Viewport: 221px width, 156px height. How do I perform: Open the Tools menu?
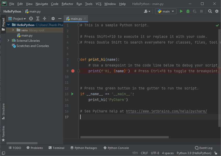click(x=89, y=4)
